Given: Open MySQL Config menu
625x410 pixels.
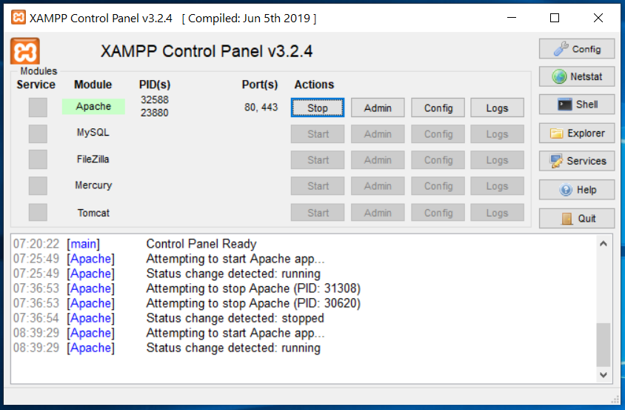Looking at the screenshot, I should pyautogui.click(x=438, y=133).
